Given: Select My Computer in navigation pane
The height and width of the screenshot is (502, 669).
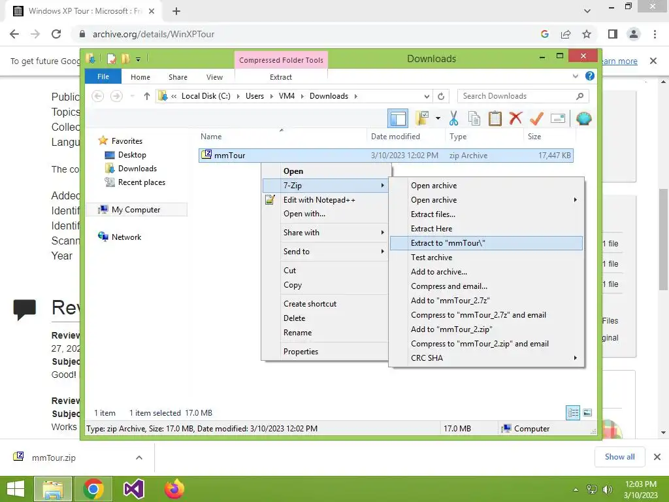Looking at the screenshot, I should [136, 210].
